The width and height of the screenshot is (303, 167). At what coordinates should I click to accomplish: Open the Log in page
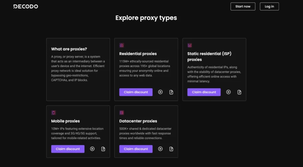coord(269,7)
